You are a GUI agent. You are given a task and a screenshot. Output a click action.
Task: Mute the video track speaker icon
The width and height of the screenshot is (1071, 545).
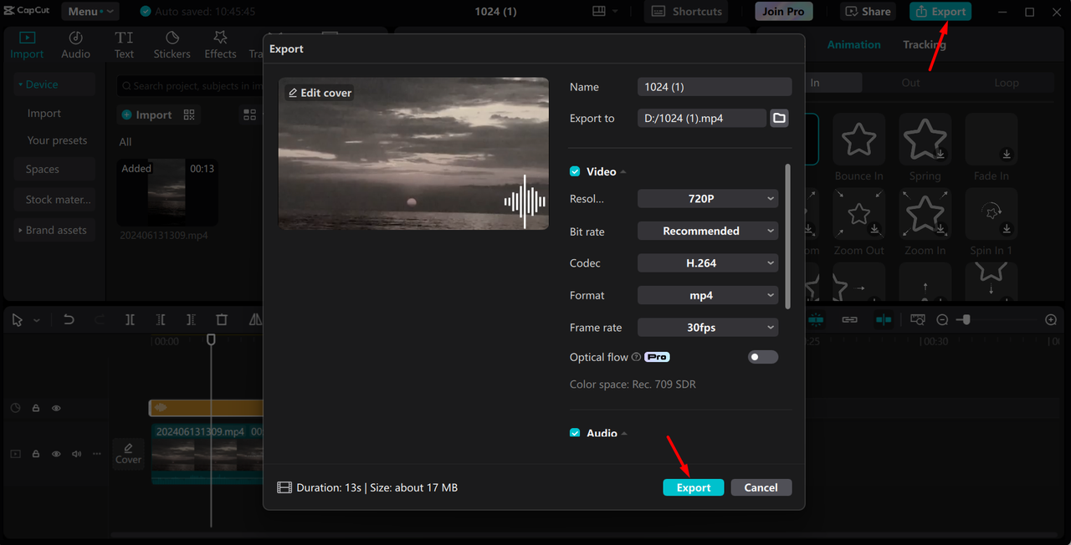pyautogui.click(x=76, y=454)
